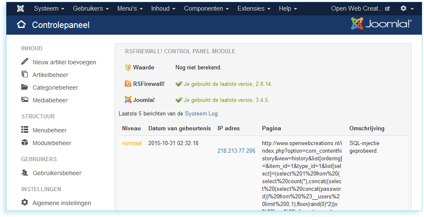The image size is (424, 217).
Task: Click the Pagina column header
Action: (x=271, y=129)
